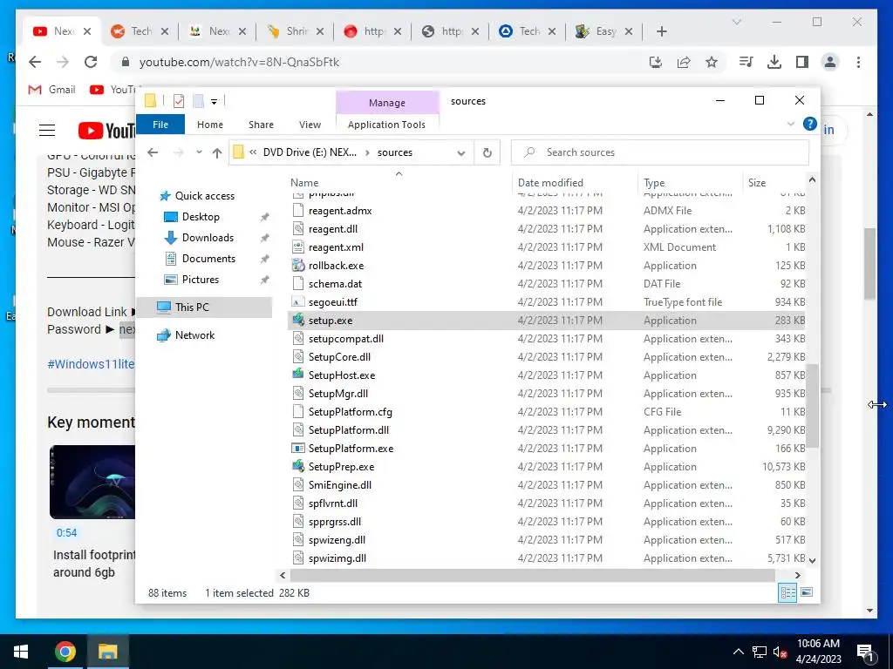
Task: Click chevron after DVD Drive in path
Action: pos(367,152)
